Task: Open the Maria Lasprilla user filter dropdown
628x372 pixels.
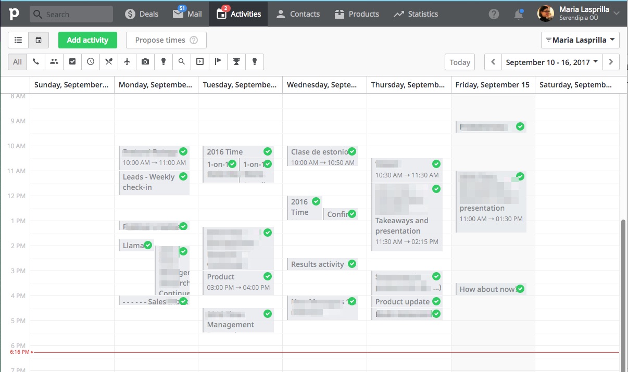Action: tap(580, 40)
